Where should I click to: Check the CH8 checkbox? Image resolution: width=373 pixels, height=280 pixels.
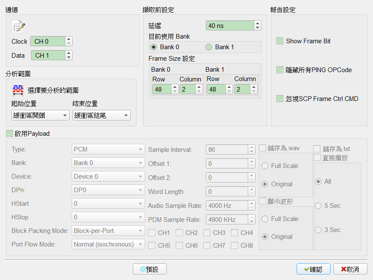[235, 245]
